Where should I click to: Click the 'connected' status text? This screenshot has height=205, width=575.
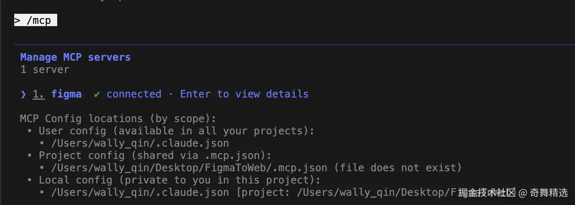click(x=134, y=94)
